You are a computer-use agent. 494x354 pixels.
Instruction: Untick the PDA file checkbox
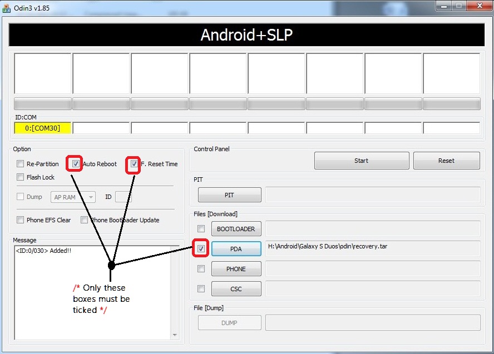[x=201, y=249]
